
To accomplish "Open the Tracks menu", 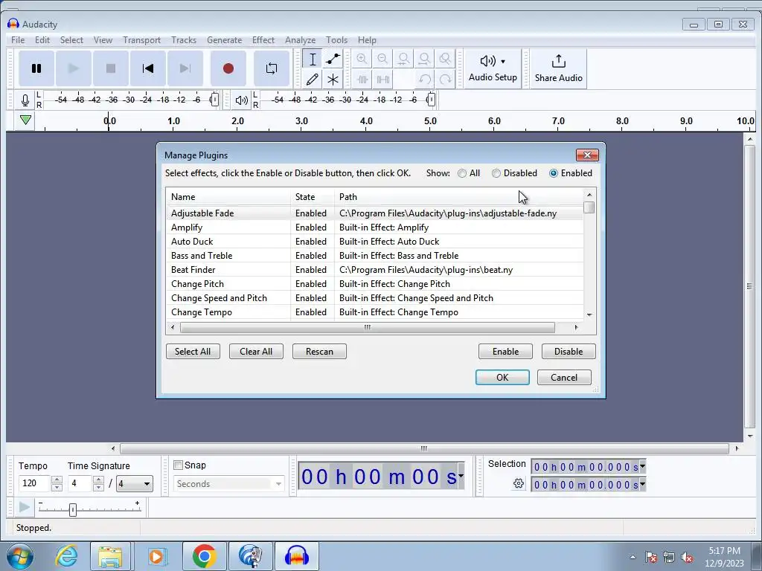I will [184, 40].
